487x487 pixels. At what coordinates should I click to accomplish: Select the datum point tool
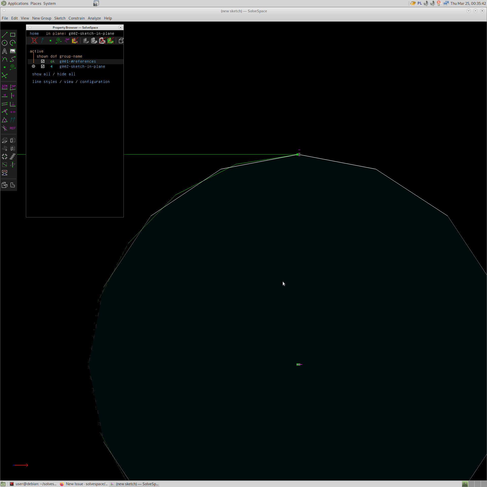[5, 67]
